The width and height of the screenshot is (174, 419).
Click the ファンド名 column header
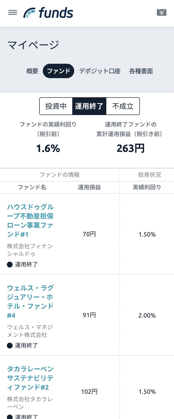click(32, 187)
